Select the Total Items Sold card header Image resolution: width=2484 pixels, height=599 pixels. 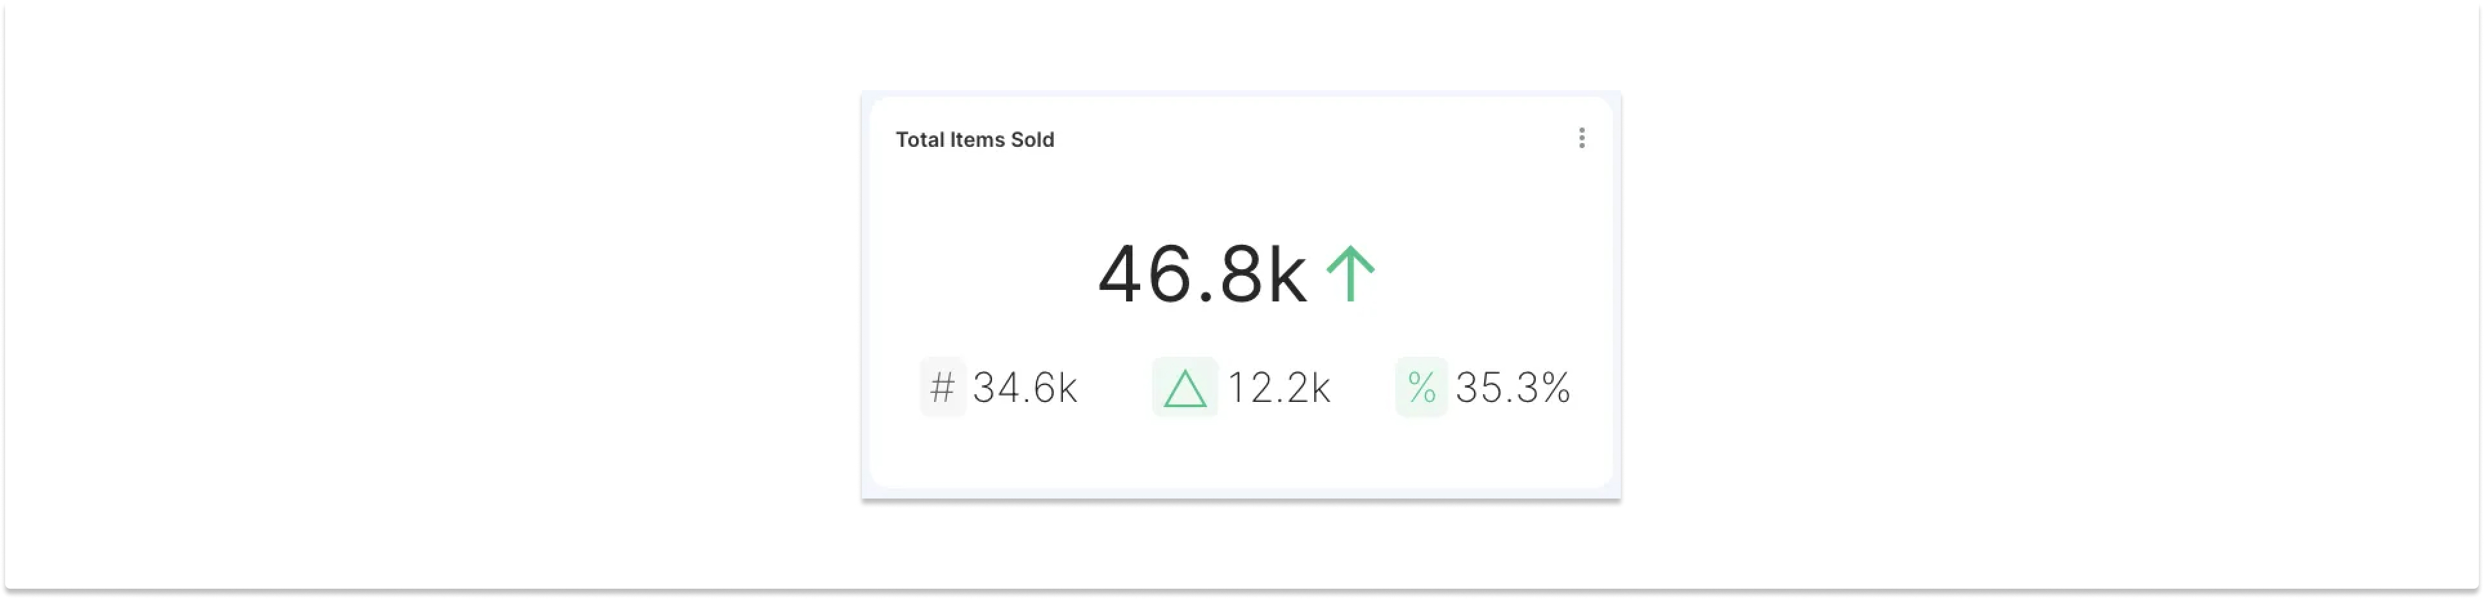[x=974, y=139]
